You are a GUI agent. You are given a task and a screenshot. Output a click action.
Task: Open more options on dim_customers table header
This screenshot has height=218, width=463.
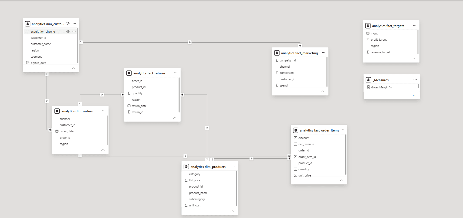[x=74, y=23]
